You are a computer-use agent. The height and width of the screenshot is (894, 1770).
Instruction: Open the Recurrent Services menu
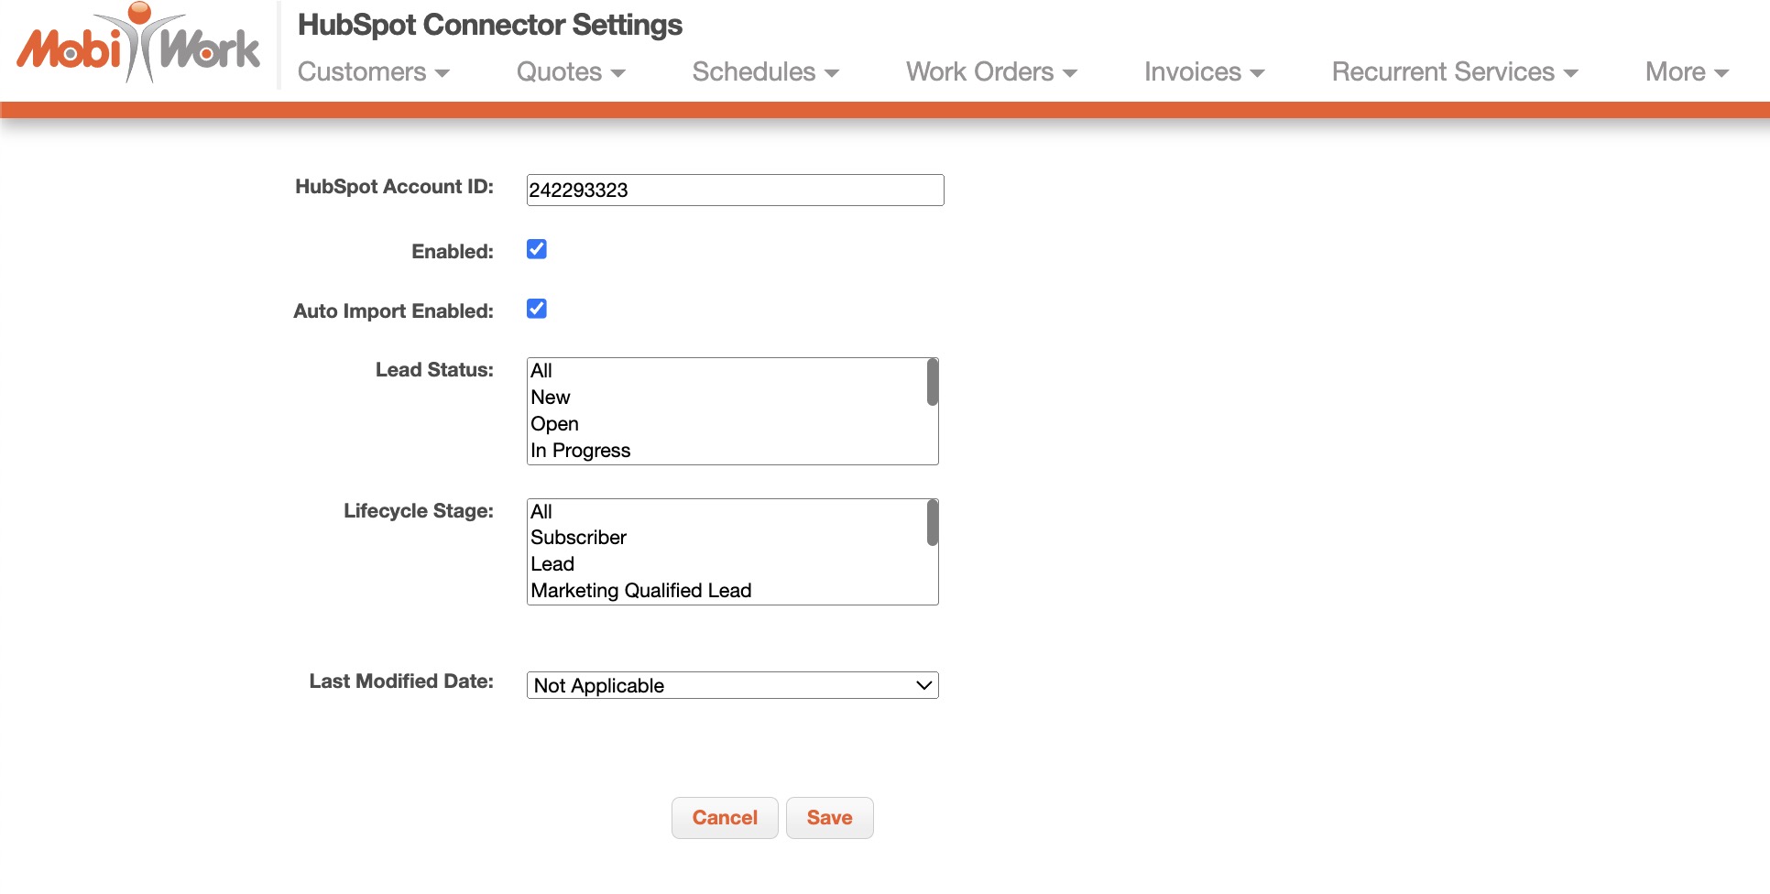pos(1454,71)
